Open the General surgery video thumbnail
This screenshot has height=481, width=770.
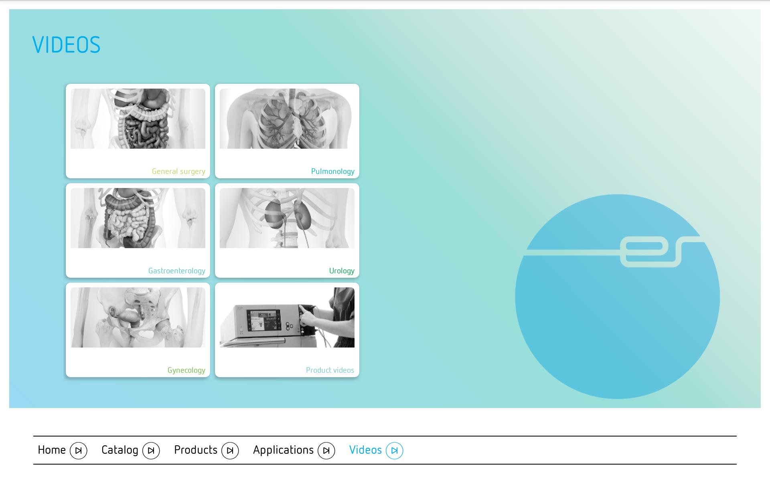tap(138, 119)
